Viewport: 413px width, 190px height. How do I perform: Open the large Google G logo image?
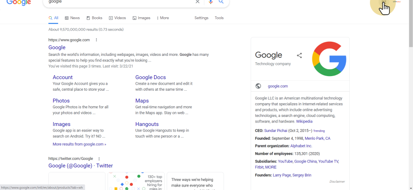tap(329, 59)
